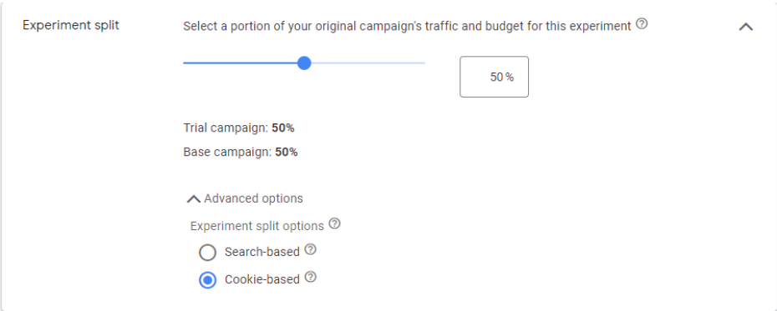Show help tooltip icon for Cookie-based
The width and height of the screenshot is (777, 311).
[310, 278]
